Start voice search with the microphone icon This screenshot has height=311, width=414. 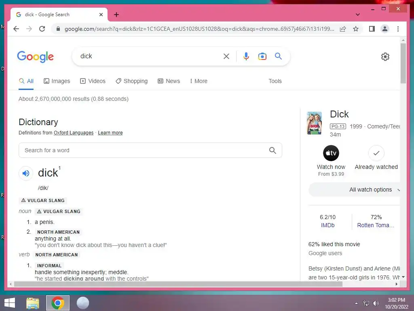246,56
